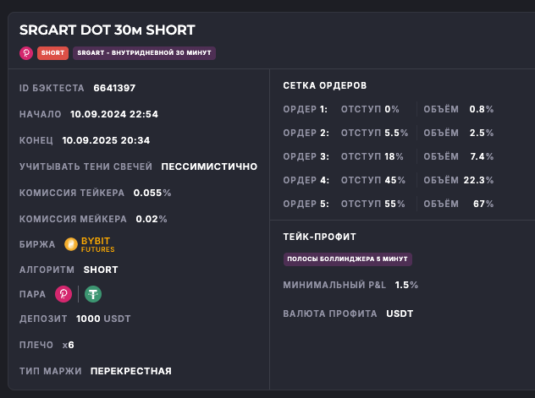Click the SRGART внутридневной 30 минут tag
Image resolution: width=535 pixels, height=398 pixels.
click(144, 53)
